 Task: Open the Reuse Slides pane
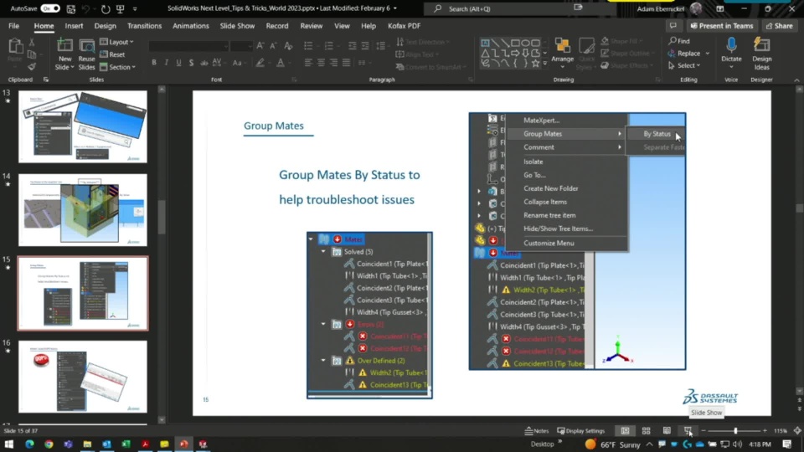pos(86,54)
